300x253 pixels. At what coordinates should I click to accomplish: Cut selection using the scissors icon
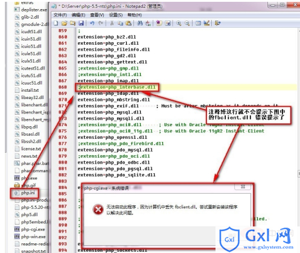[112, 24]
